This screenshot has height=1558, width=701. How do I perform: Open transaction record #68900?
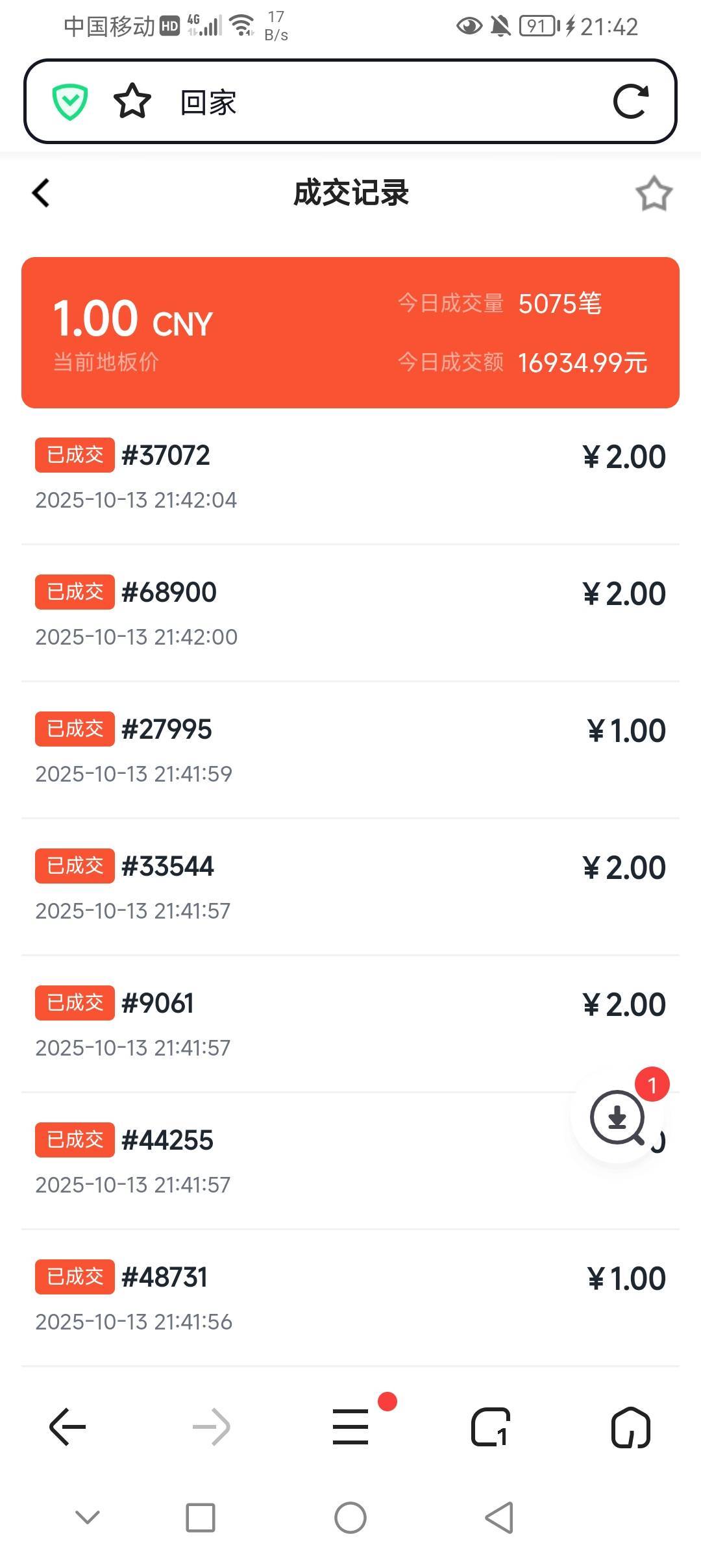point(350,613)
